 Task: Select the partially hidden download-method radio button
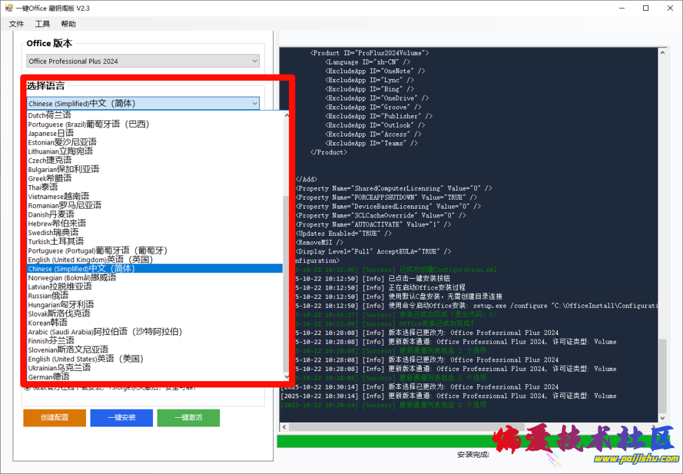27,387
